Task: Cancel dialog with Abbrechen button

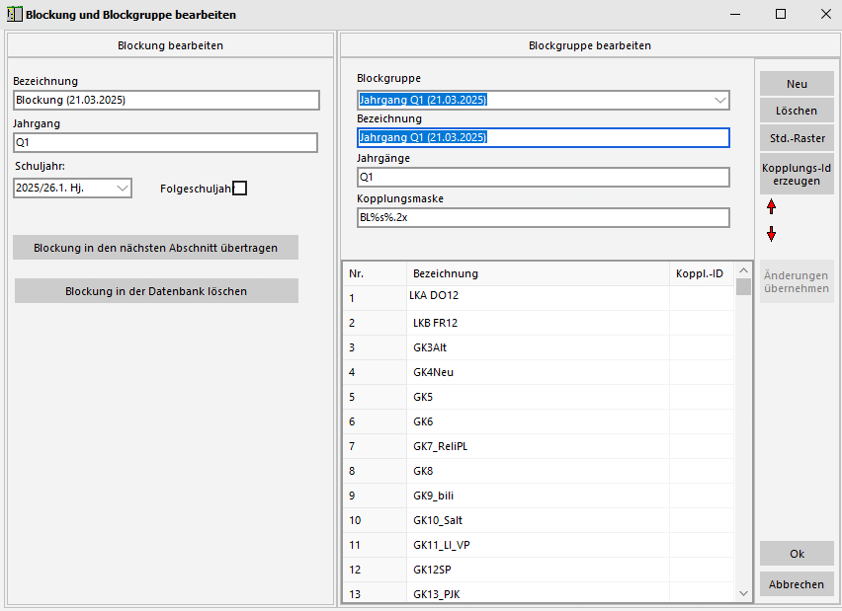Action: (797, 584)
